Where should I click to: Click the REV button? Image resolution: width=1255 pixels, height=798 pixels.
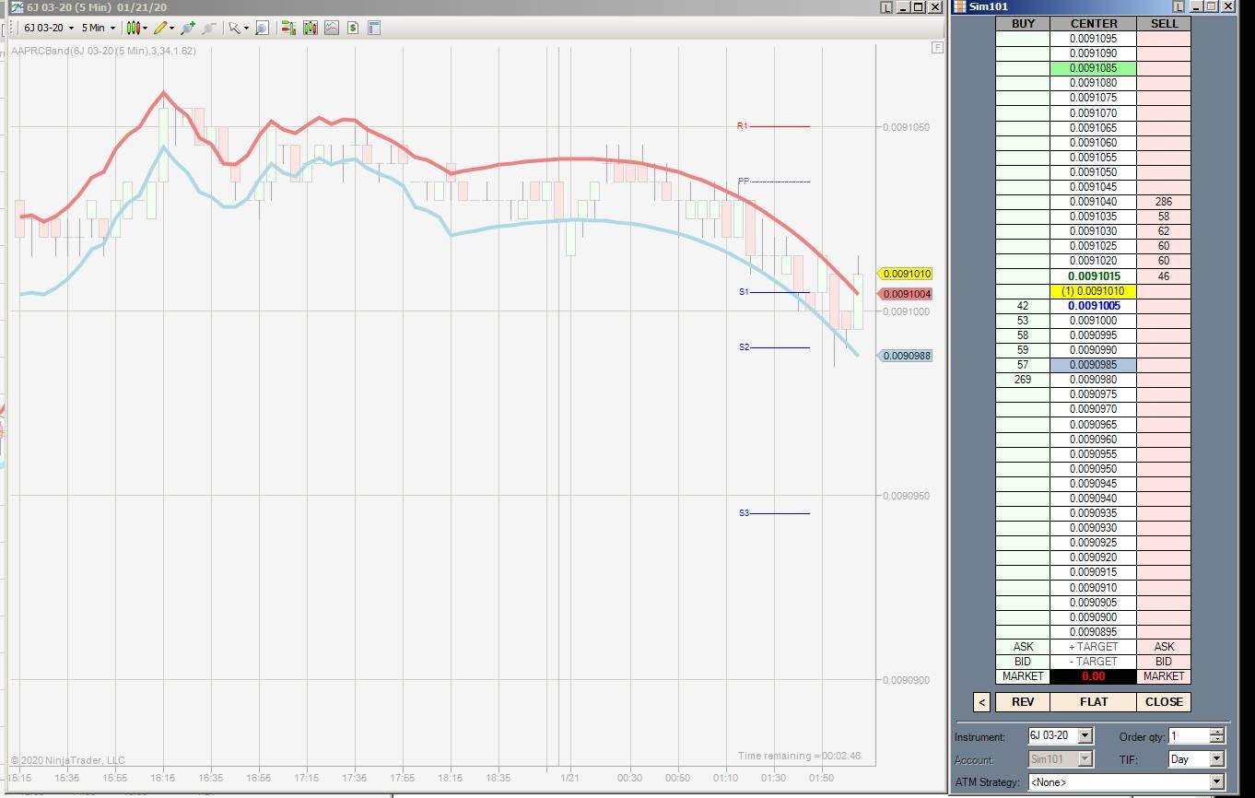[1023, 702]
